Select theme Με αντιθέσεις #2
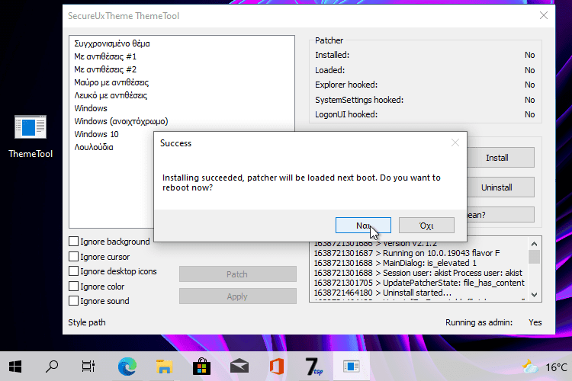Screen dimensions: 572x381 click(x=105, y=69)
